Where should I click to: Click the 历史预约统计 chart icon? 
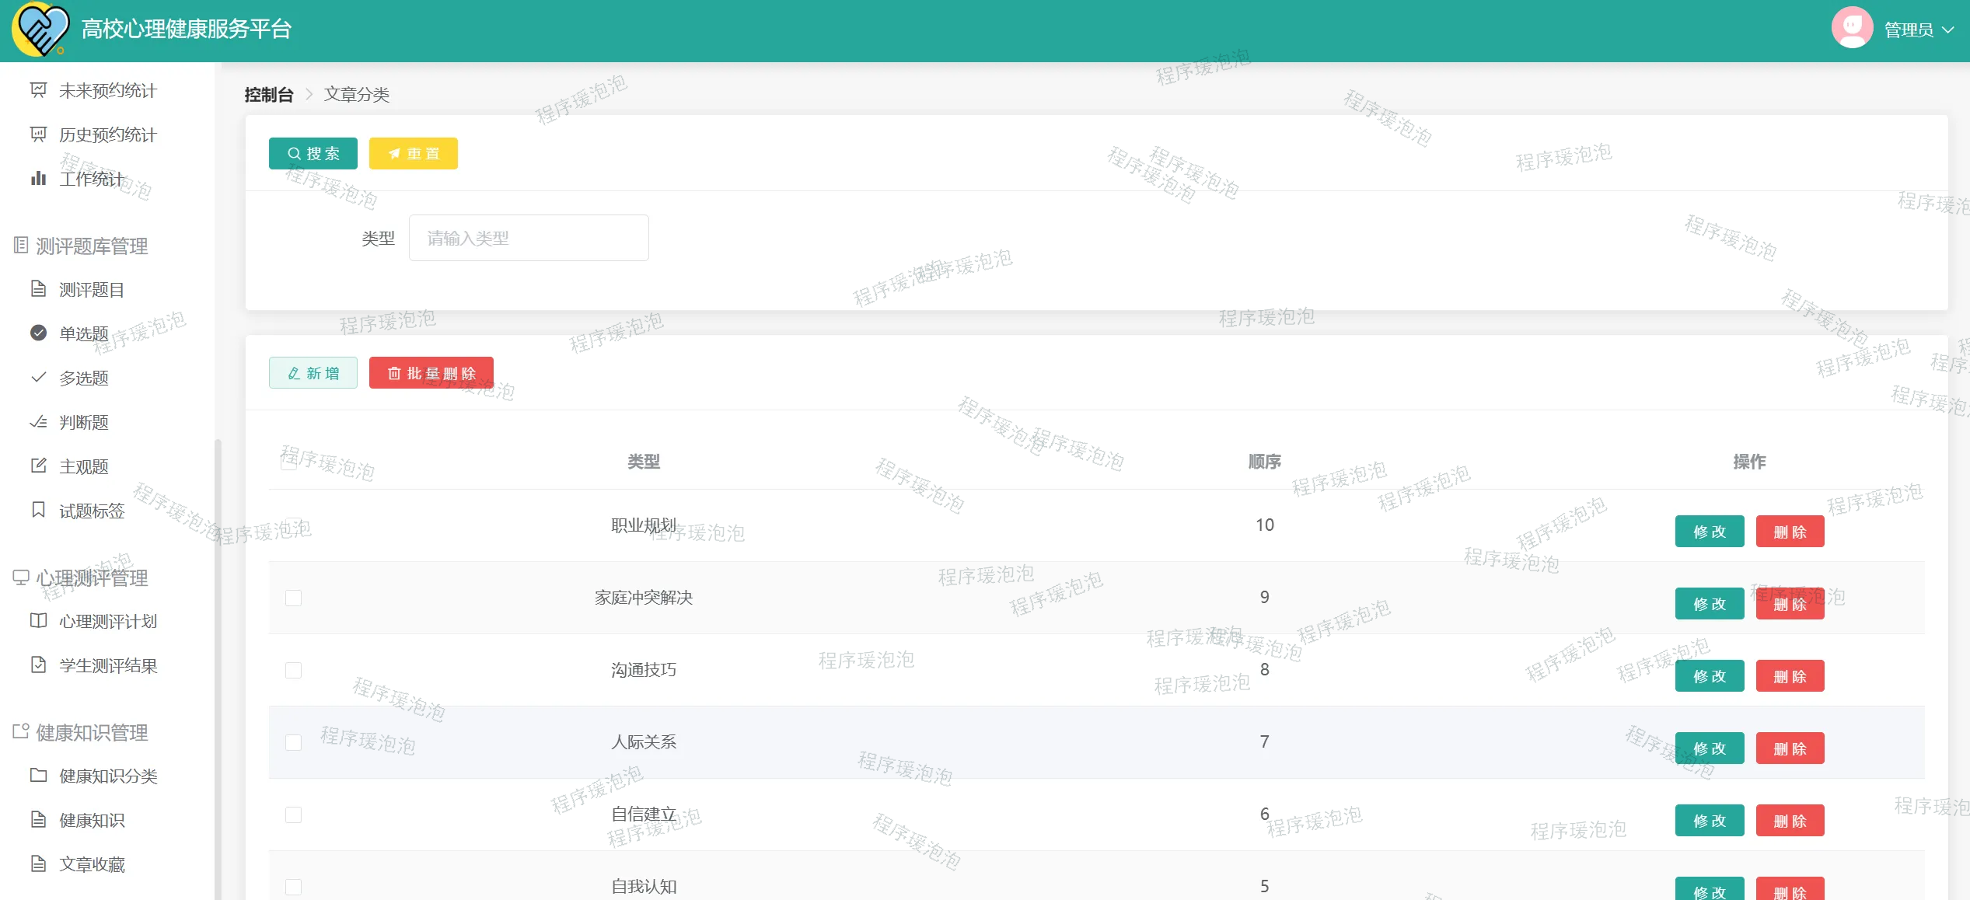coord(38,134)
